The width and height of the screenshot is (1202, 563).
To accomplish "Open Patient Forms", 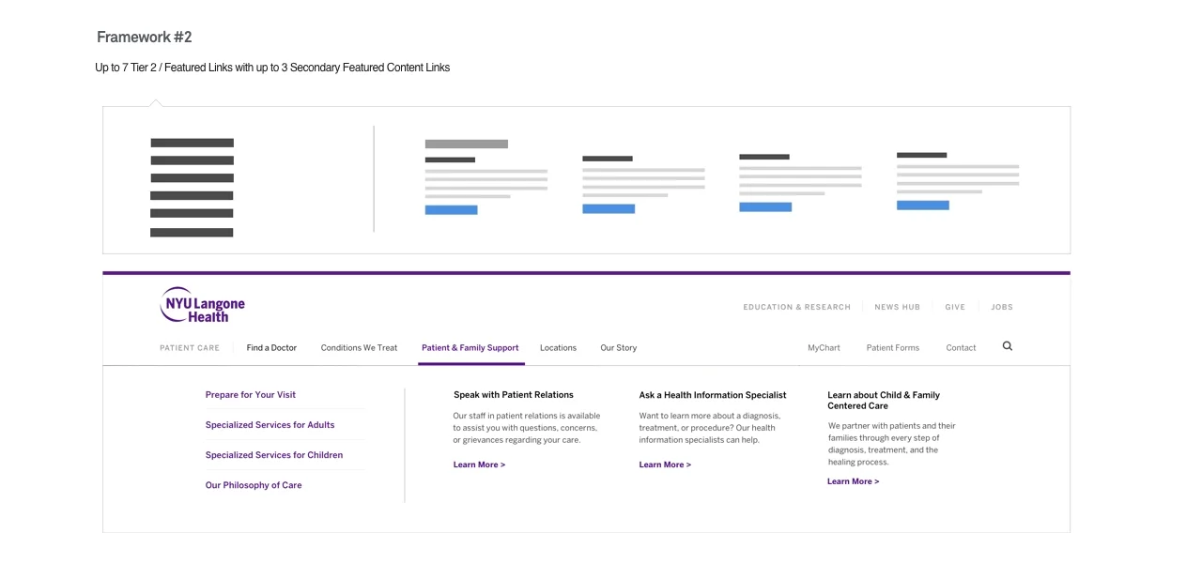I will coord(893,348).
